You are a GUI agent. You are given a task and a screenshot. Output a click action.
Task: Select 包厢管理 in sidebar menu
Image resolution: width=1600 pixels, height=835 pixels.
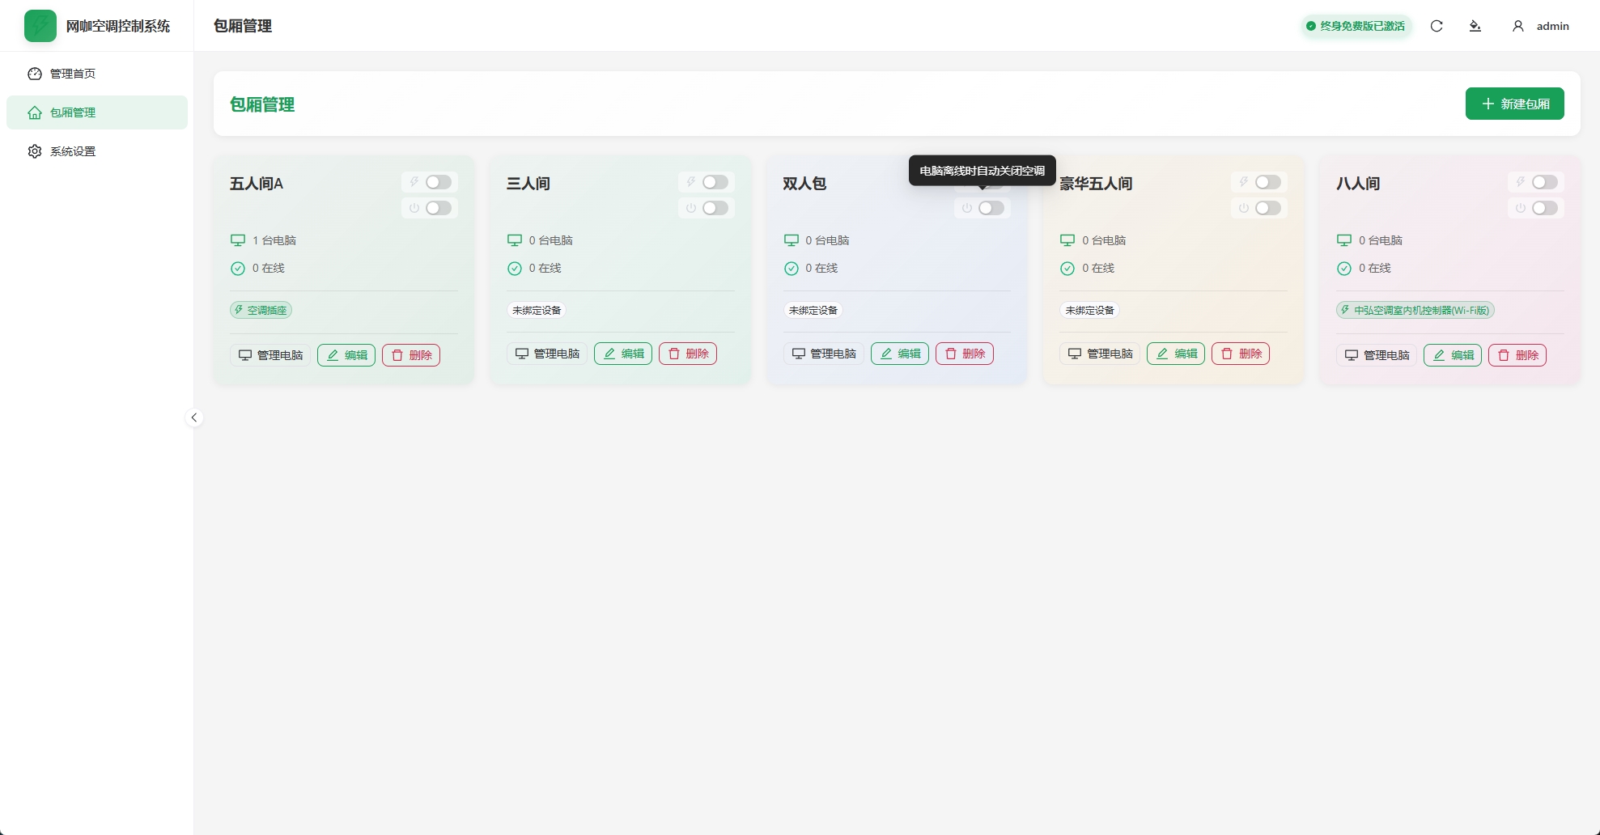pos(73,112)
